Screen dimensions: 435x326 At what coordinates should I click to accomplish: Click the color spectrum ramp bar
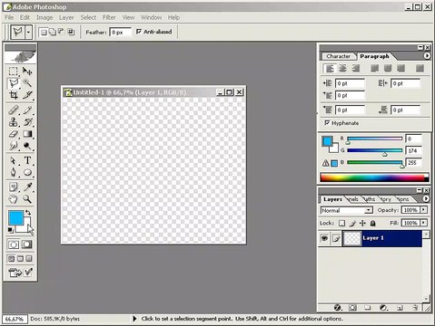pyautogui.click(x=374, y=177)
